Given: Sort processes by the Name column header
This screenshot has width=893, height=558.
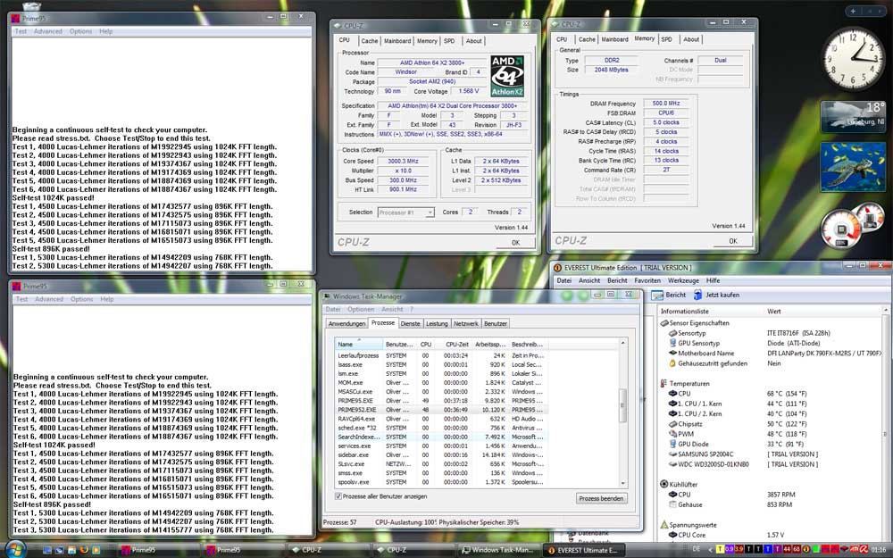Looking at the screenshot, I should (x=359, y=345).
